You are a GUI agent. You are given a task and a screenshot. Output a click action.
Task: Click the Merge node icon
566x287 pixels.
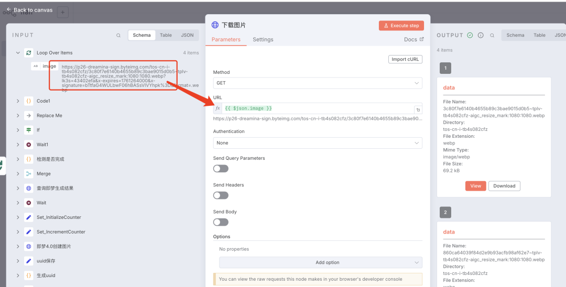pos(29,174)
